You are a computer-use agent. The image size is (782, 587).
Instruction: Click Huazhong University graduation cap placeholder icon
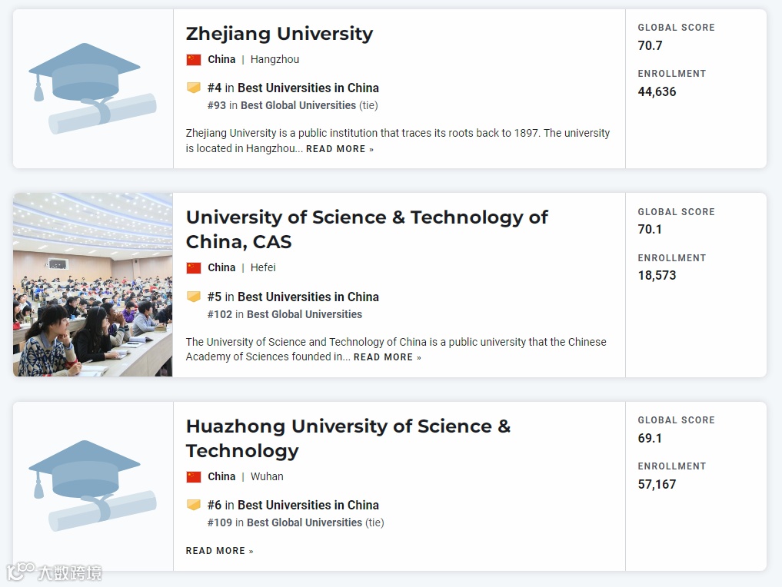click(92, 486)
